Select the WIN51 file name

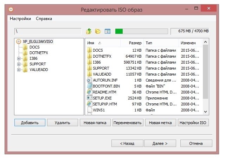coord(99,110)
